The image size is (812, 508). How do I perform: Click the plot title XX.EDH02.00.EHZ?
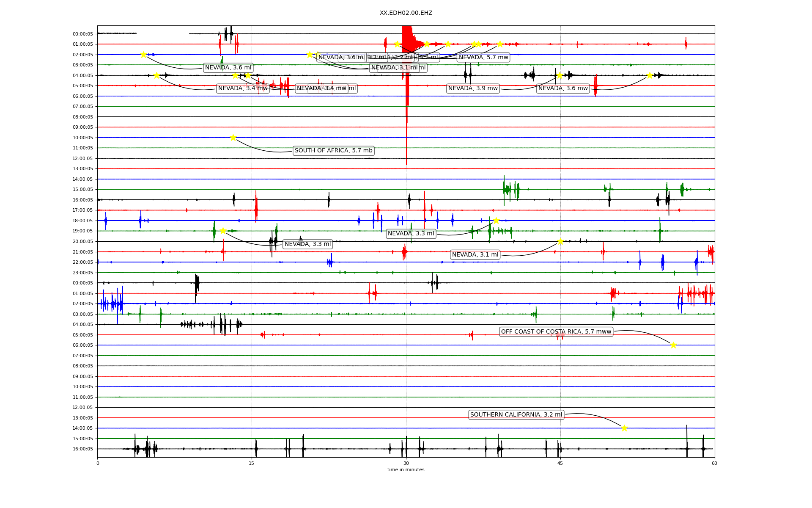[406, 13]
